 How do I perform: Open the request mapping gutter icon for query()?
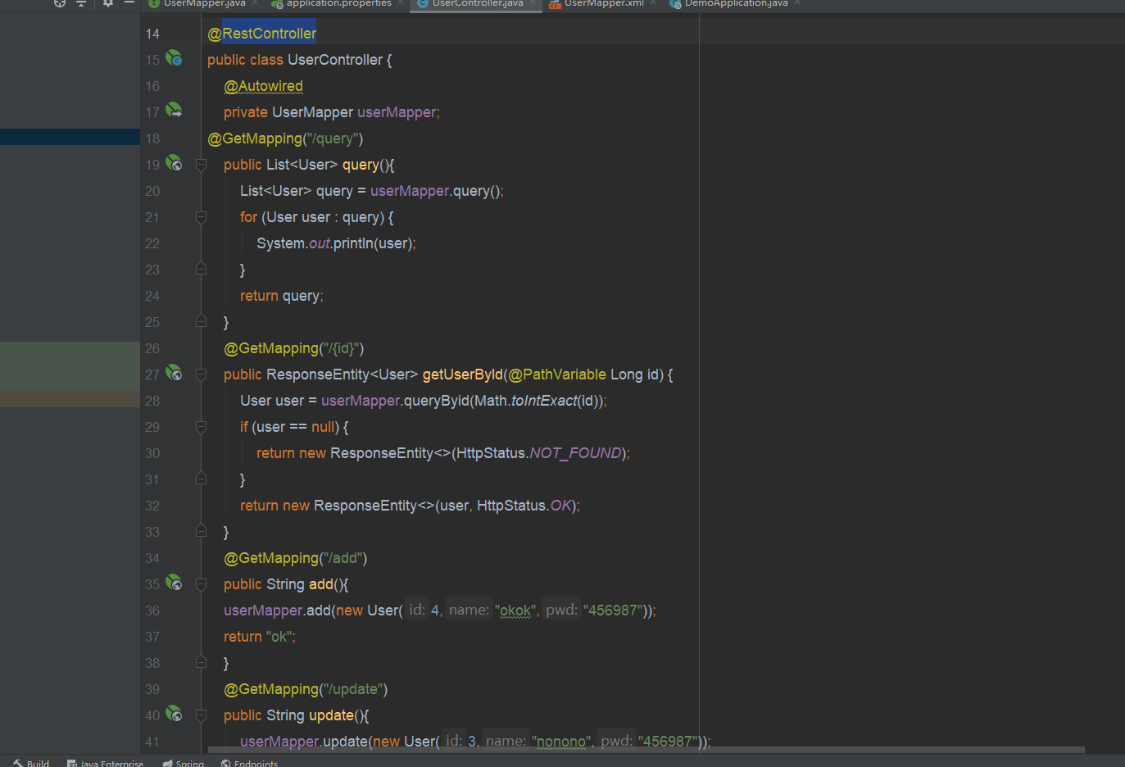pyautogui.click(x=174, y=162)
